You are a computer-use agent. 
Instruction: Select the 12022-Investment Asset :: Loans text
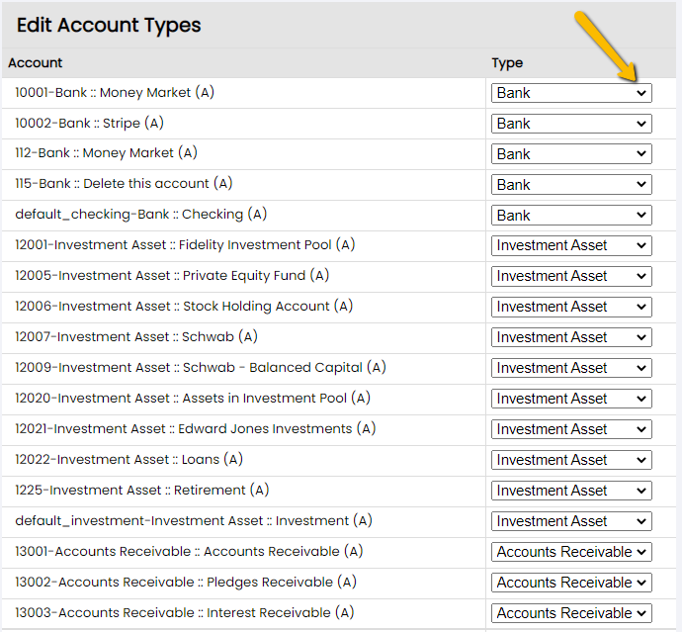pos(128,459)
